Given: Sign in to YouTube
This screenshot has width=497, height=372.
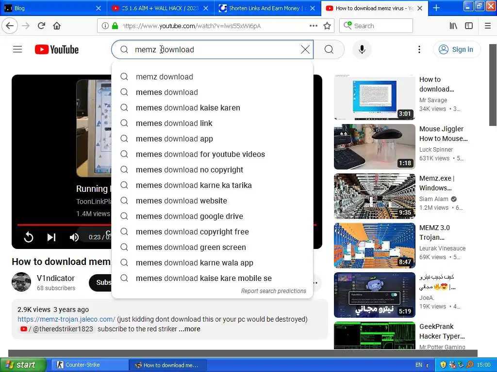Looking at the screenshot, I should 457,49.
